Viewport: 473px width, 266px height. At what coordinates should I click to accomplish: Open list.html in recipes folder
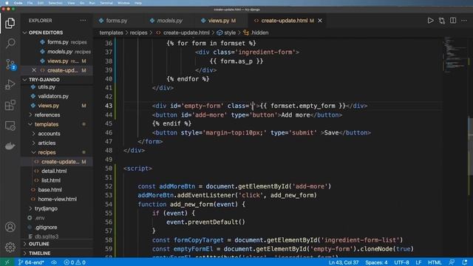pyautogui.click(x=51, y=180)
